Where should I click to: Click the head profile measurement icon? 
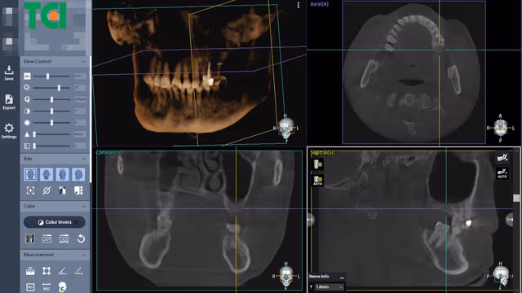click(x=62, y=286)
